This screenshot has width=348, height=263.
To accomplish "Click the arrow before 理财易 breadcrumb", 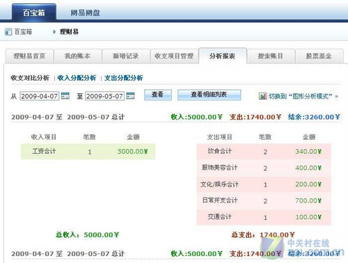I will (54, 31).
